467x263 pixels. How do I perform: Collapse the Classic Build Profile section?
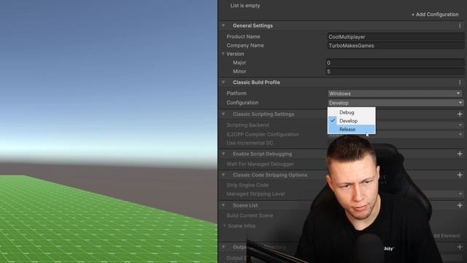[223, 83]
